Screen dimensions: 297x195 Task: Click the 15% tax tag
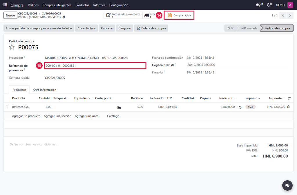pyautogui.click(x=250, y=107)
